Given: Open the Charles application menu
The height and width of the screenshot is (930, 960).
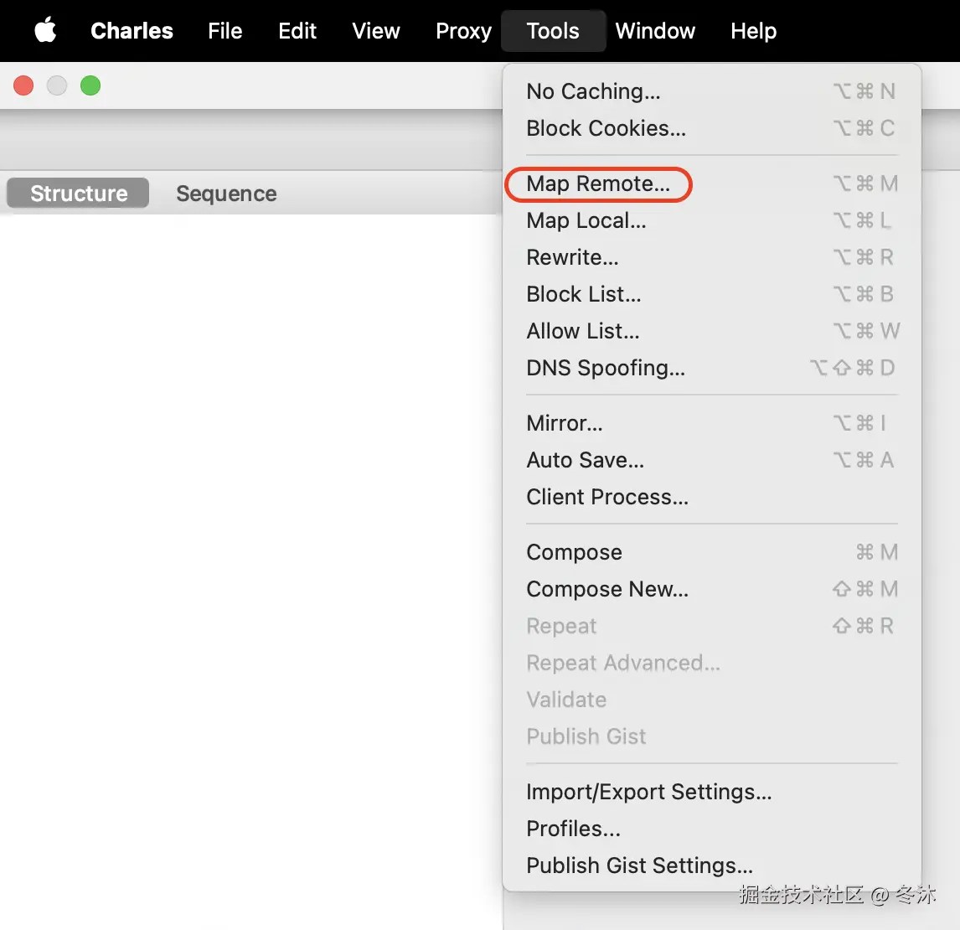Looking at the screenshot, I should pos(132,31).
